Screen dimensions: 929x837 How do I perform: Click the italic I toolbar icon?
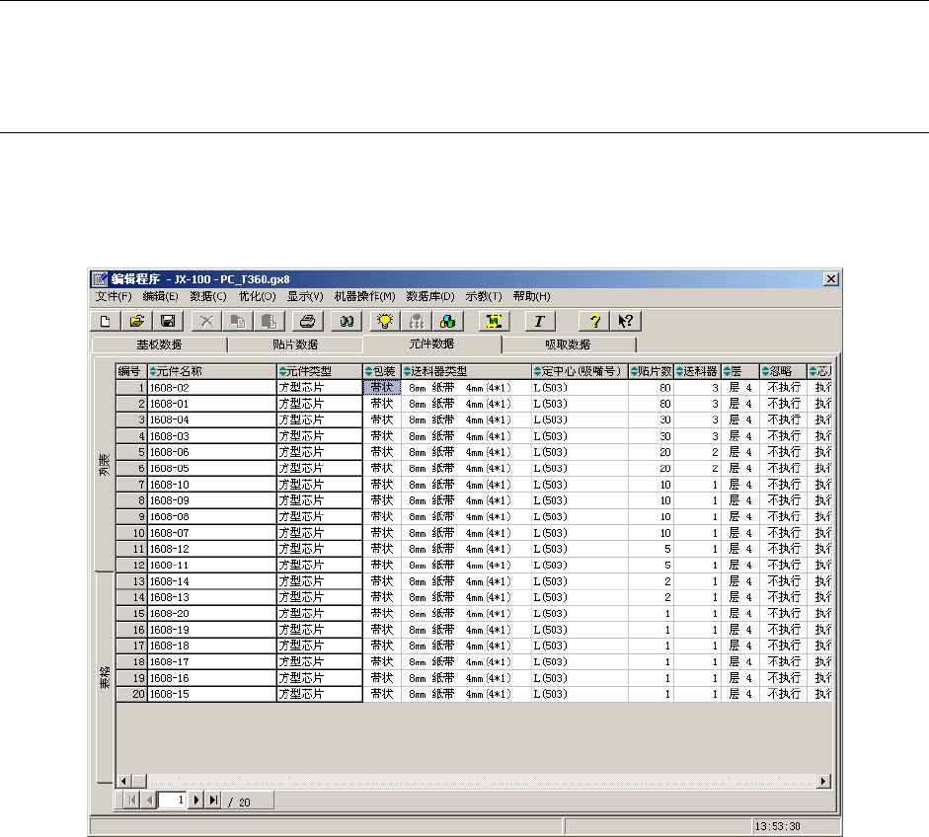540,321
